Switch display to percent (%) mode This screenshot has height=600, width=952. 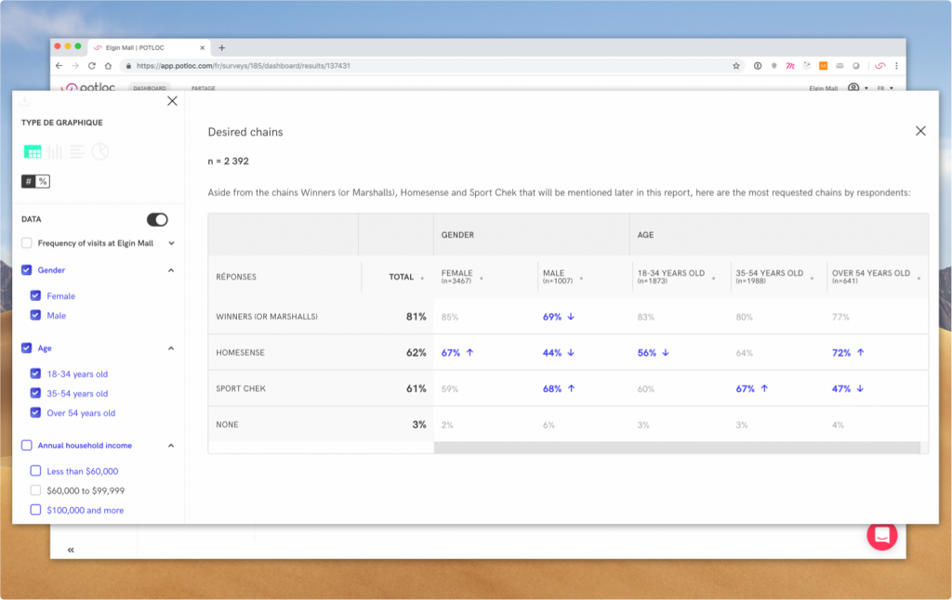(x=43, y=181)
